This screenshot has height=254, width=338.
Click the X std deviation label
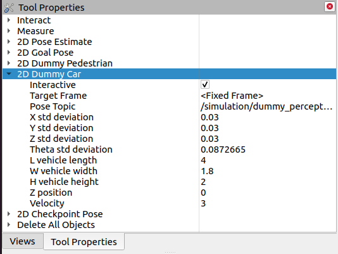coord(61,117)
